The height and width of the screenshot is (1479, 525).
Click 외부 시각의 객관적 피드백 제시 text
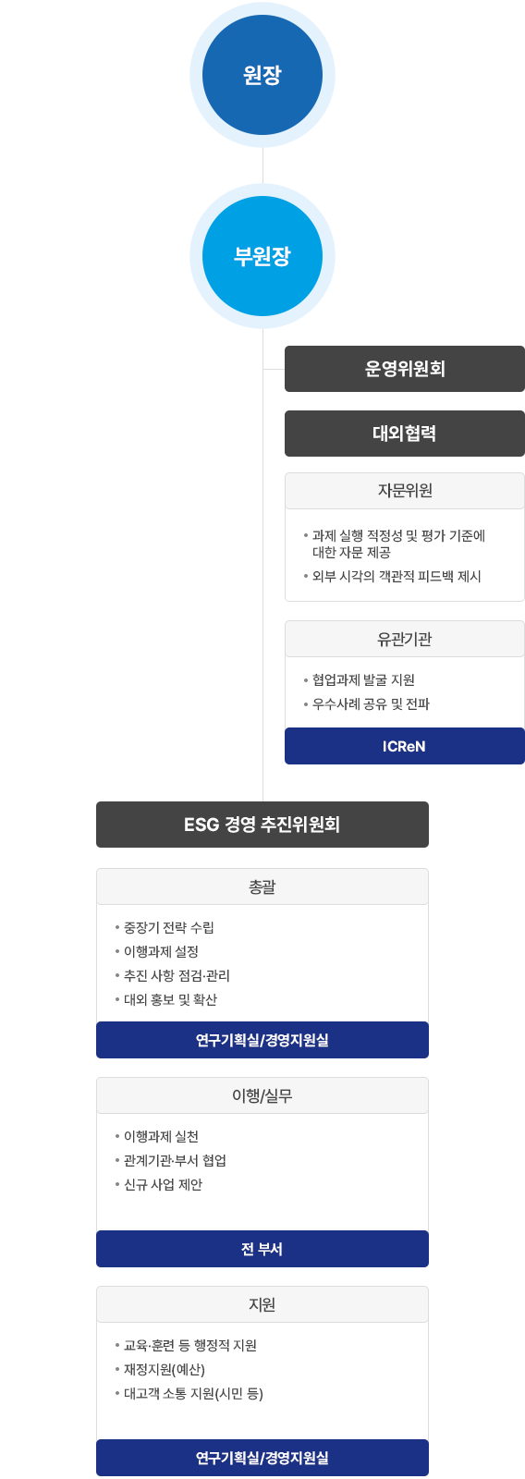(x=397, y=576)
